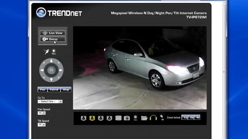Select the third video profile icon

(101, 118)
